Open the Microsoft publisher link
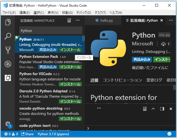 (x=143, y=44)
